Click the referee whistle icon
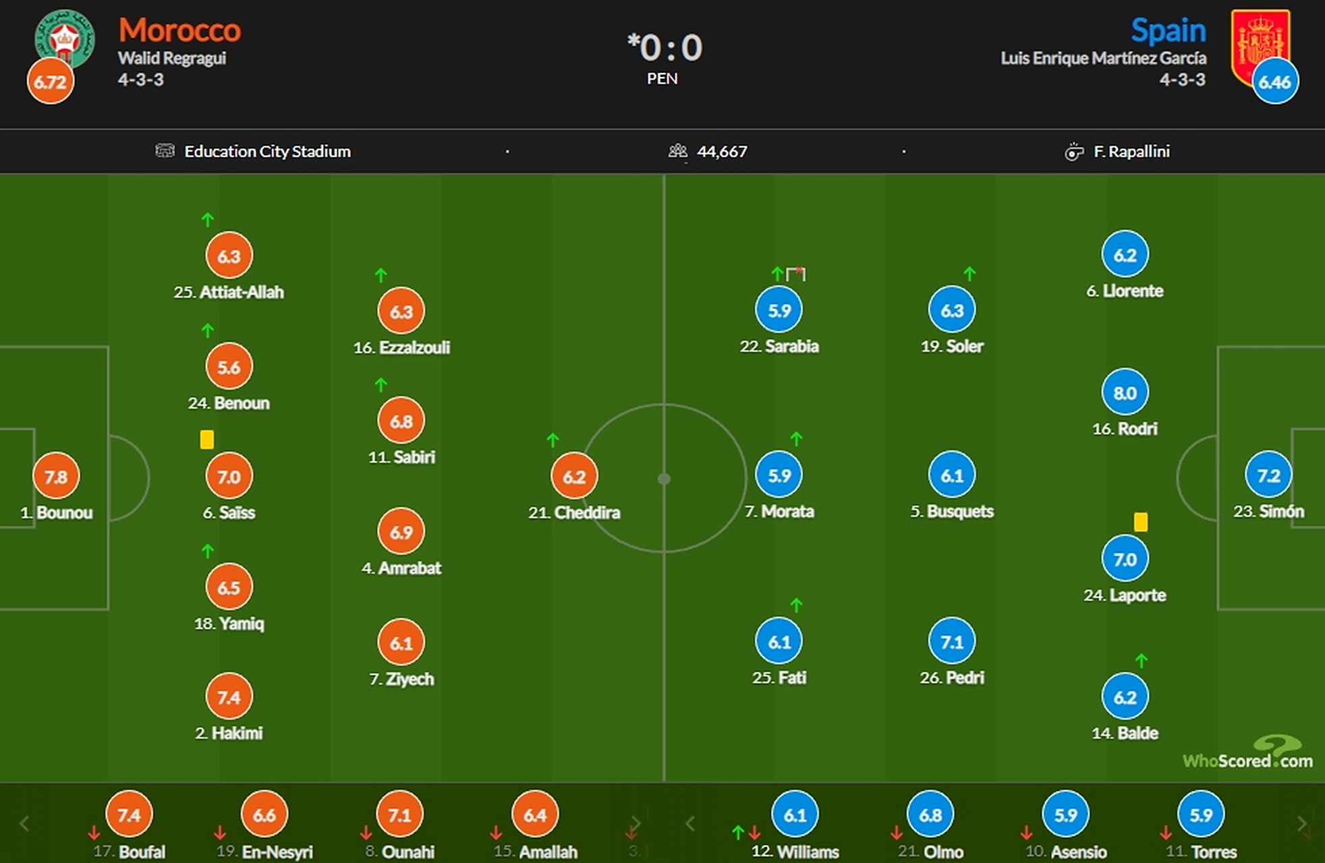 1073,152
